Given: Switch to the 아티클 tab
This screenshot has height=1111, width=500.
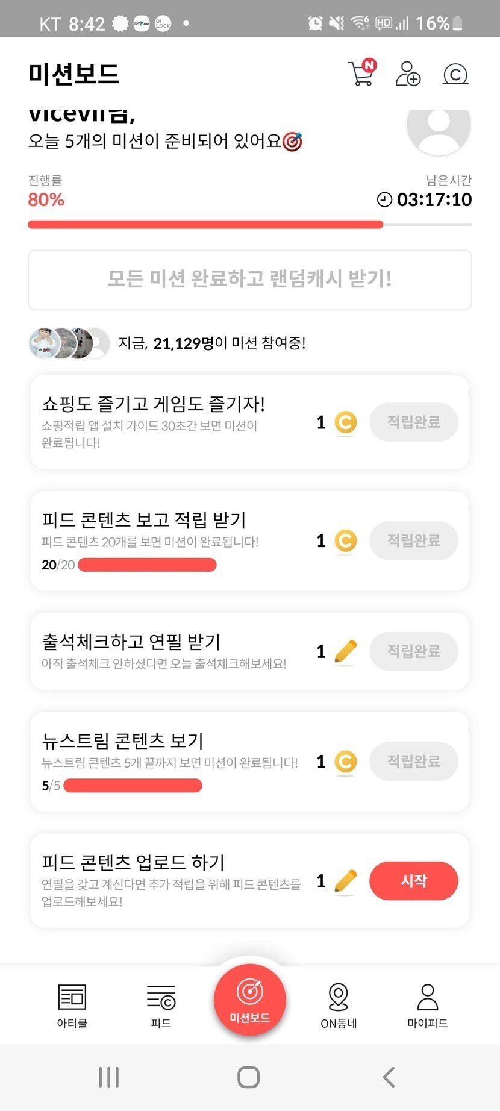Looking at the screenshot, I should tap(72, 1005).
